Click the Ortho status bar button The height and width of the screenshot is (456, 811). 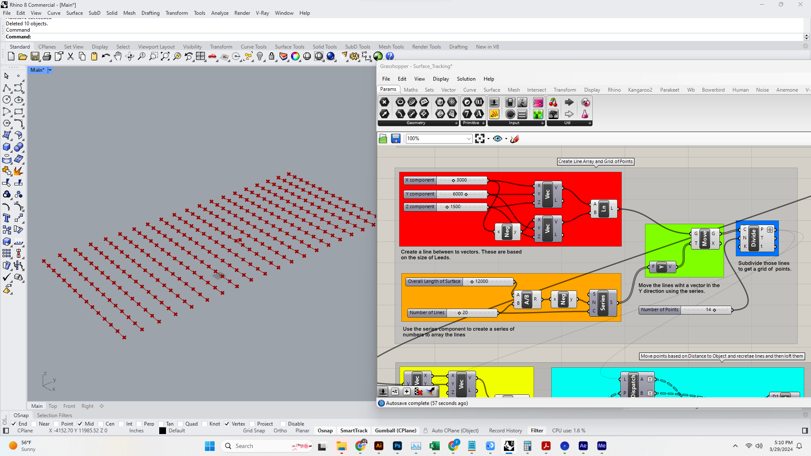[x=280, y=431]
